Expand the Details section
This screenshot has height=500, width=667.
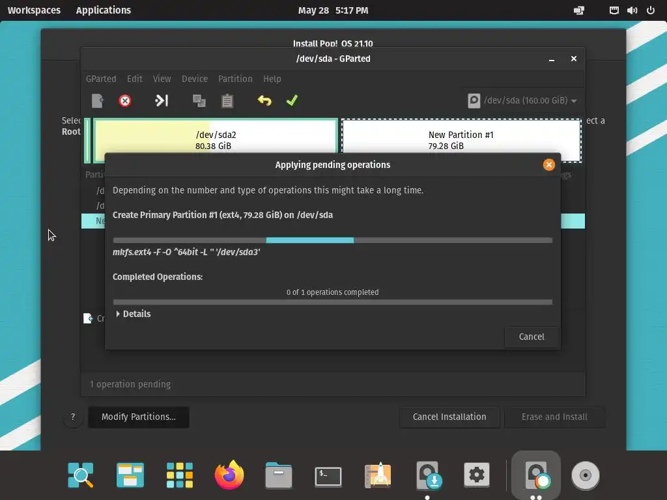tap(133, 314)
